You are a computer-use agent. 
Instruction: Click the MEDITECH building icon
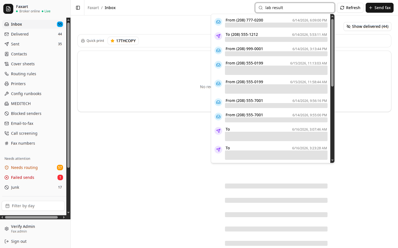click(x=7, y=104)
